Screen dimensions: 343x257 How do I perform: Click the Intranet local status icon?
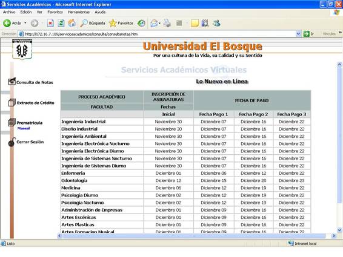tap(291, 243)
